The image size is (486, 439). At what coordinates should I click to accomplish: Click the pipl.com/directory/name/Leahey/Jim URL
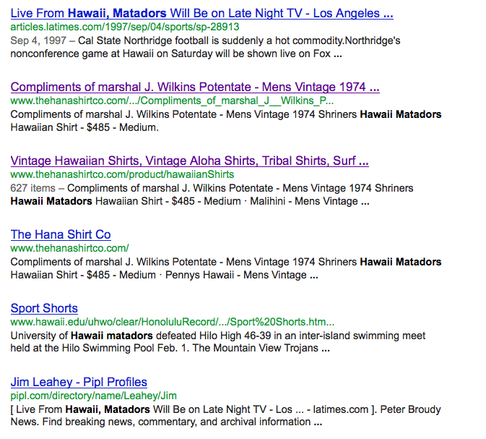[93, 396]
